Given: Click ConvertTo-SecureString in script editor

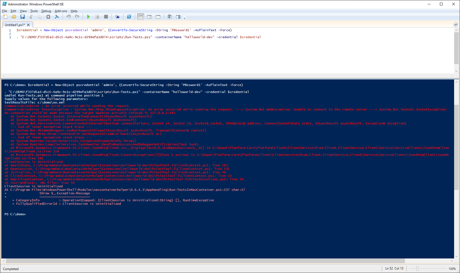Looking at the screenshot, I should 131,30.
